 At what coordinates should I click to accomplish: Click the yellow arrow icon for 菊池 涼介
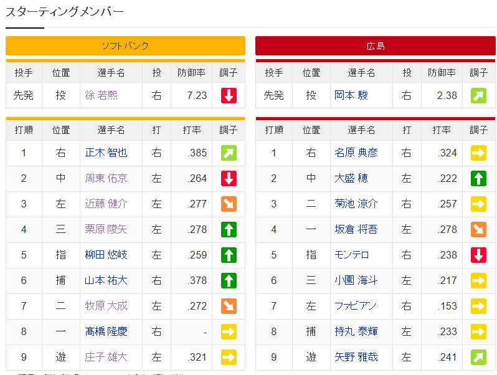(478, 204)
